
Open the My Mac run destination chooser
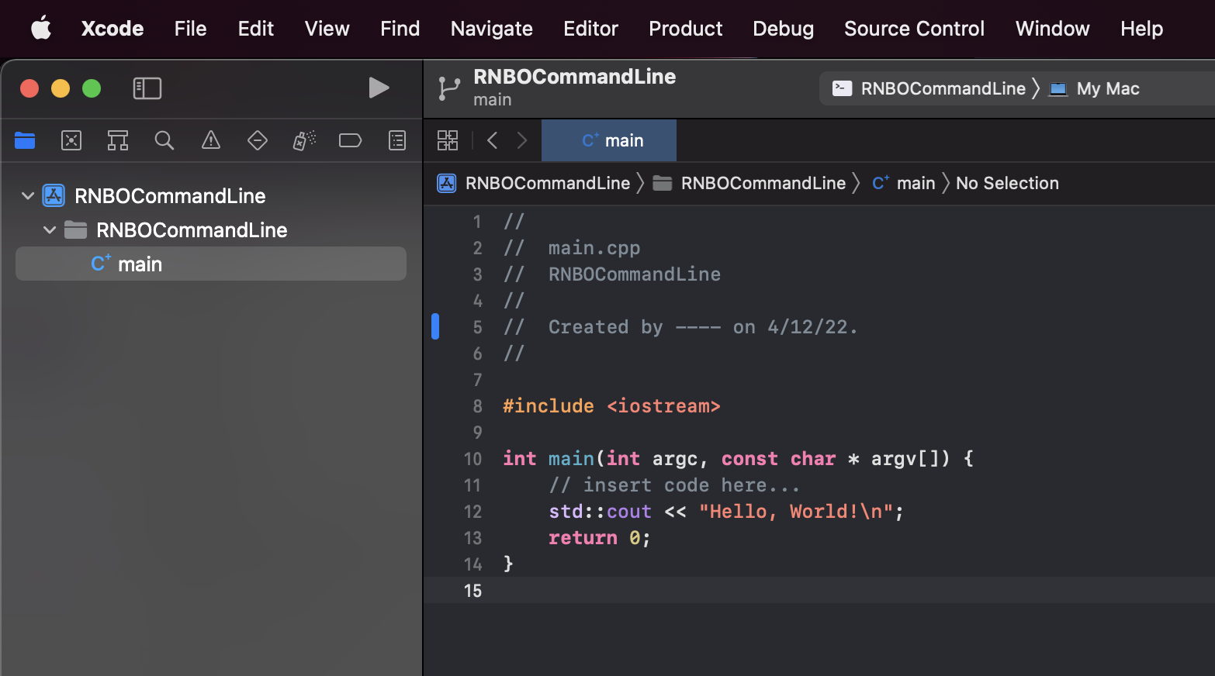(1107, 88)
